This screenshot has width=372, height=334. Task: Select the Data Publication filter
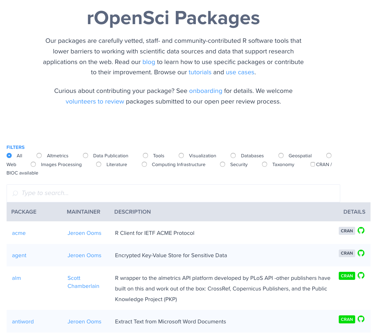coord(86,155)
